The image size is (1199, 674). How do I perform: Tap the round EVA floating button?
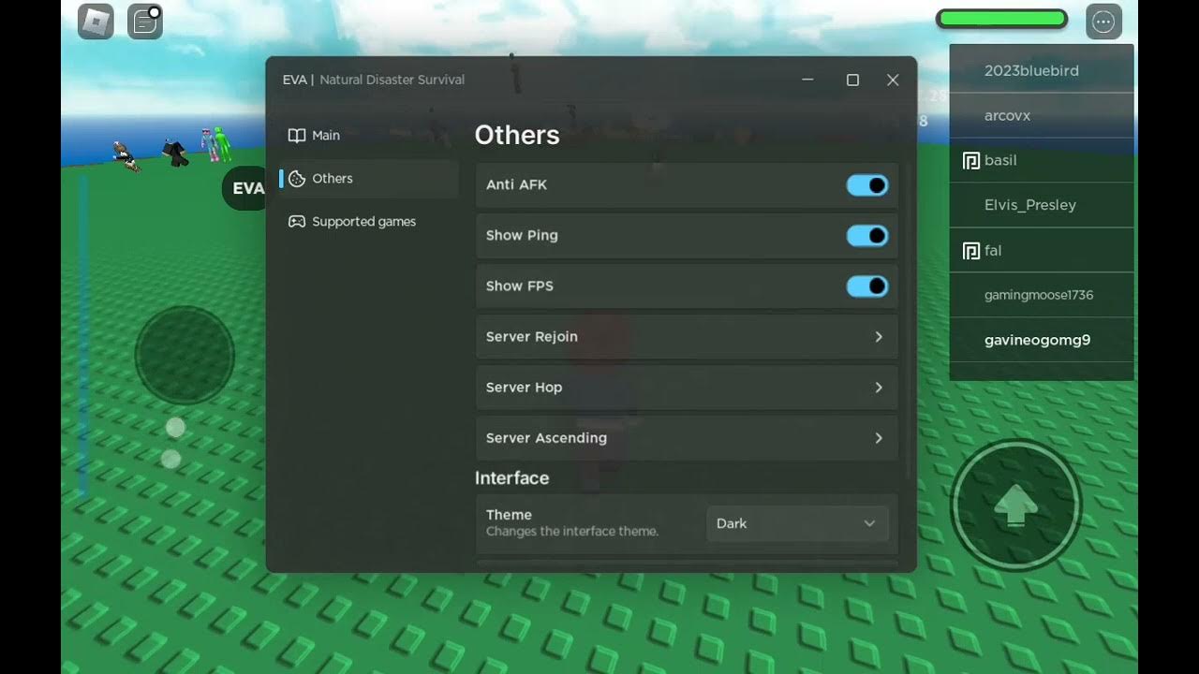pyautogui.click(x=245, y=188)
